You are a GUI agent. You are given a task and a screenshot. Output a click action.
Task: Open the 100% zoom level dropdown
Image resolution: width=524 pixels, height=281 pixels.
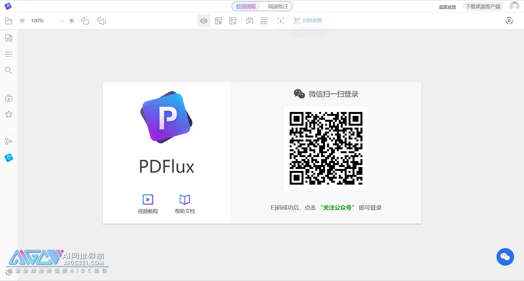pos(47,21)
